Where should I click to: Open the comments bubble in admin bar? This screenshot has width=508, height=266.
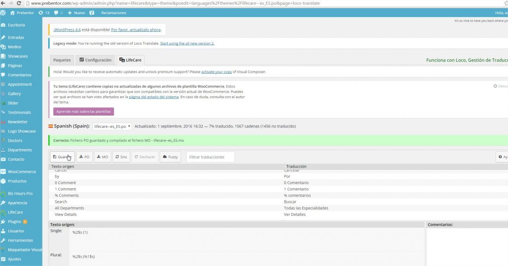coord(58,13)
